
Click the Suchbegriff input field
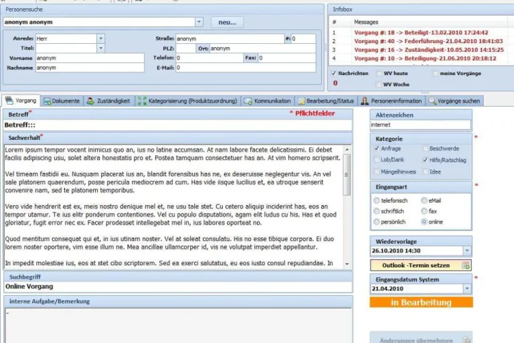pos(178,286)
